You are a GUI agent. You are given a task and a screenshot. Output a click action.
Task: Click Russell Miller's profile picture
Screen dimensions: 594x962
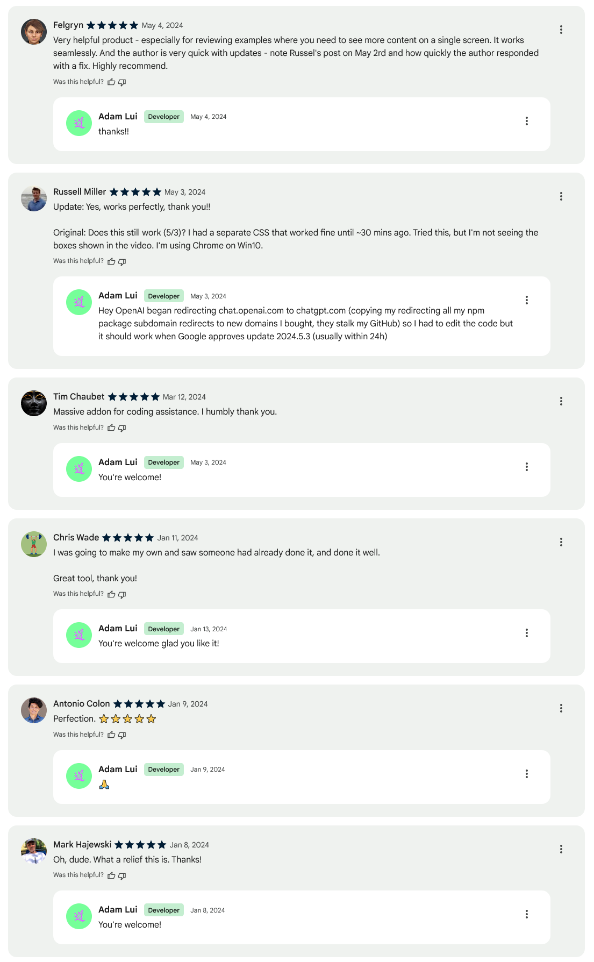[x=34, y=198]
